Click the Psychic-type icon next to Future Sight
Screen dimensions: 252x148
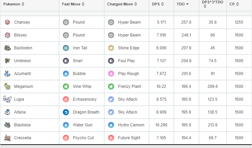click(111, 138)
